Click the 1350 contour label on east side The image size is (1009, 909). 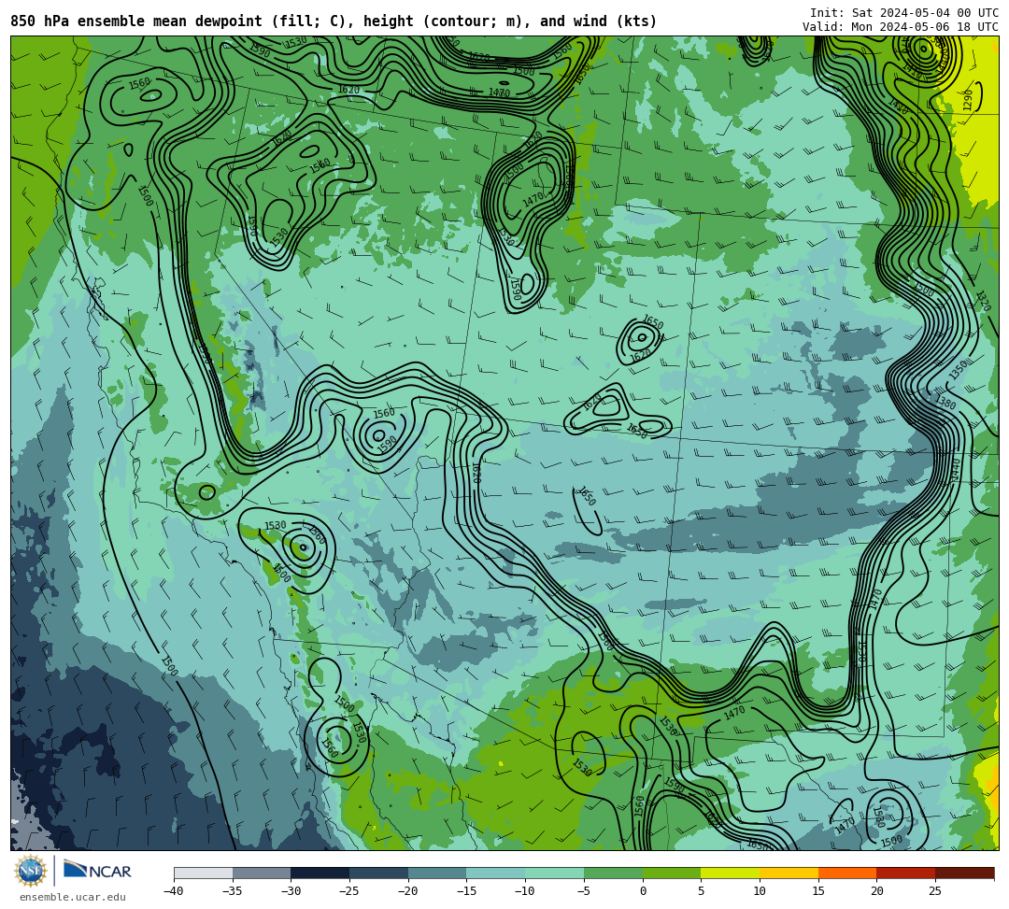pos(959,370)
